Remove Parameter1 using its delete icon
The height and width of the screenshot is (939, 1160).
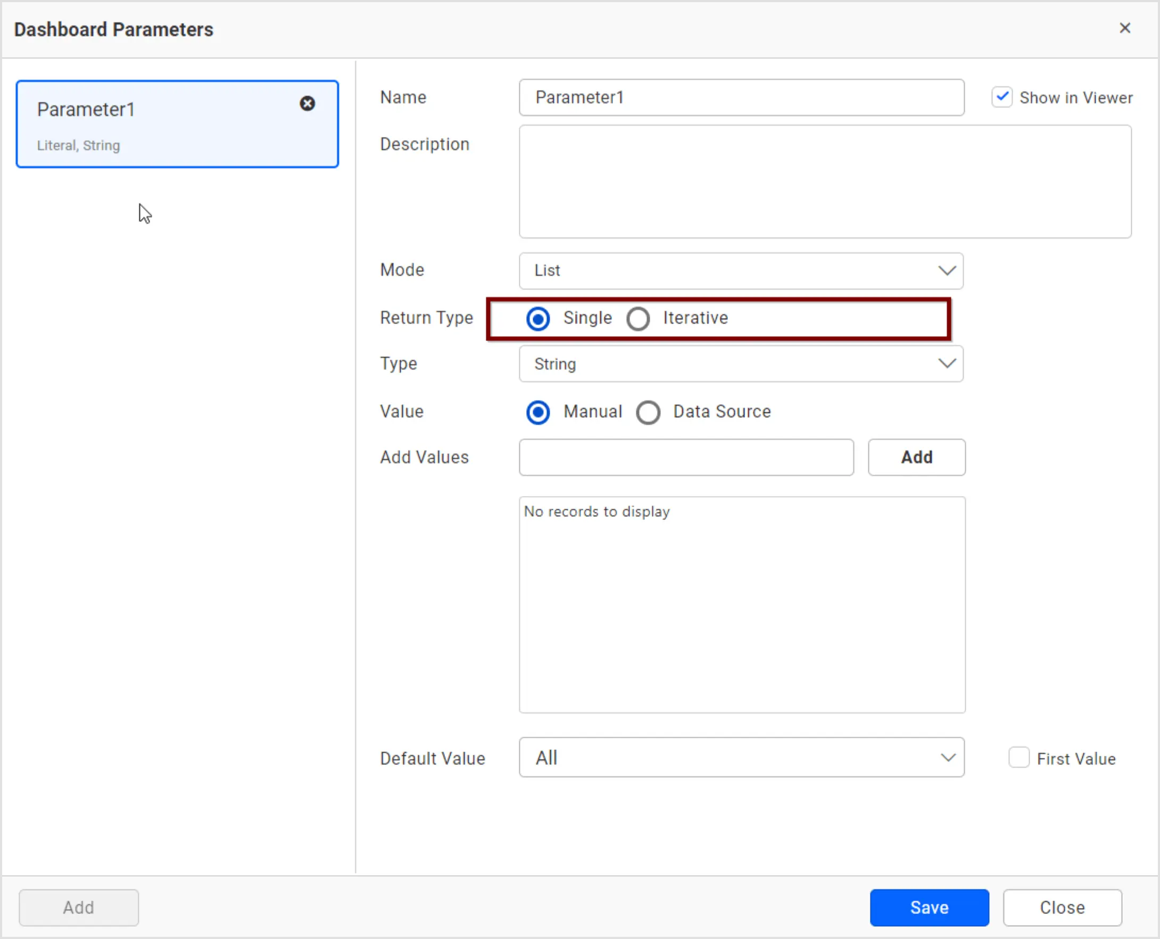pyautogui.click(x=307, y=103)
